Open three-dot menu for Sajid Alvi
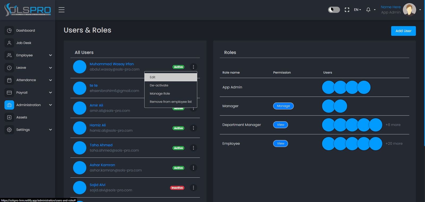The height and width of the screenshot is (202, 425). (x=193, y=188)
